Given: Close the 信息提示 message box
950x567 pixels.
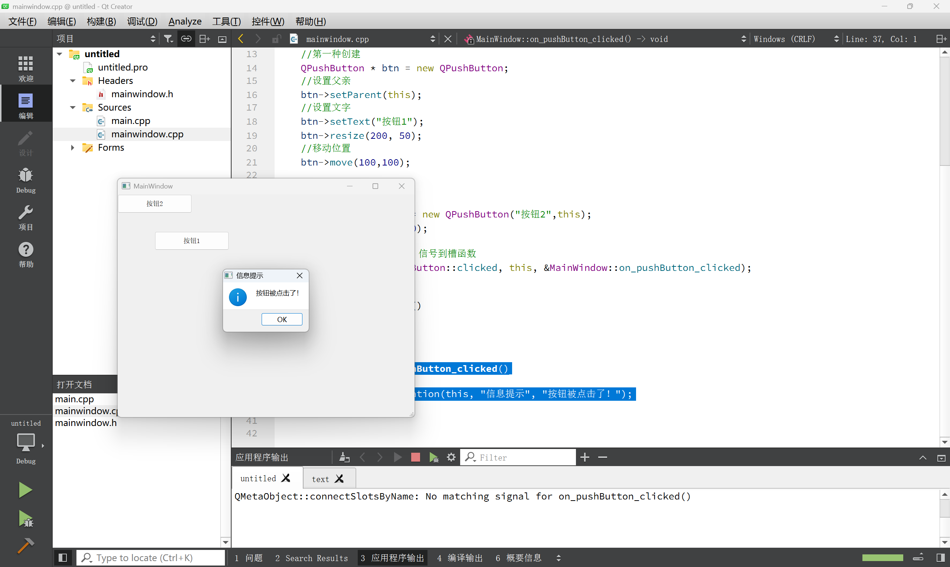Looking at the screenshot, I should [300, 275].
